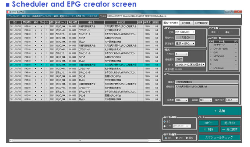Select DVD channel row
Screen dimensions: 250x147
pos(224,60)
